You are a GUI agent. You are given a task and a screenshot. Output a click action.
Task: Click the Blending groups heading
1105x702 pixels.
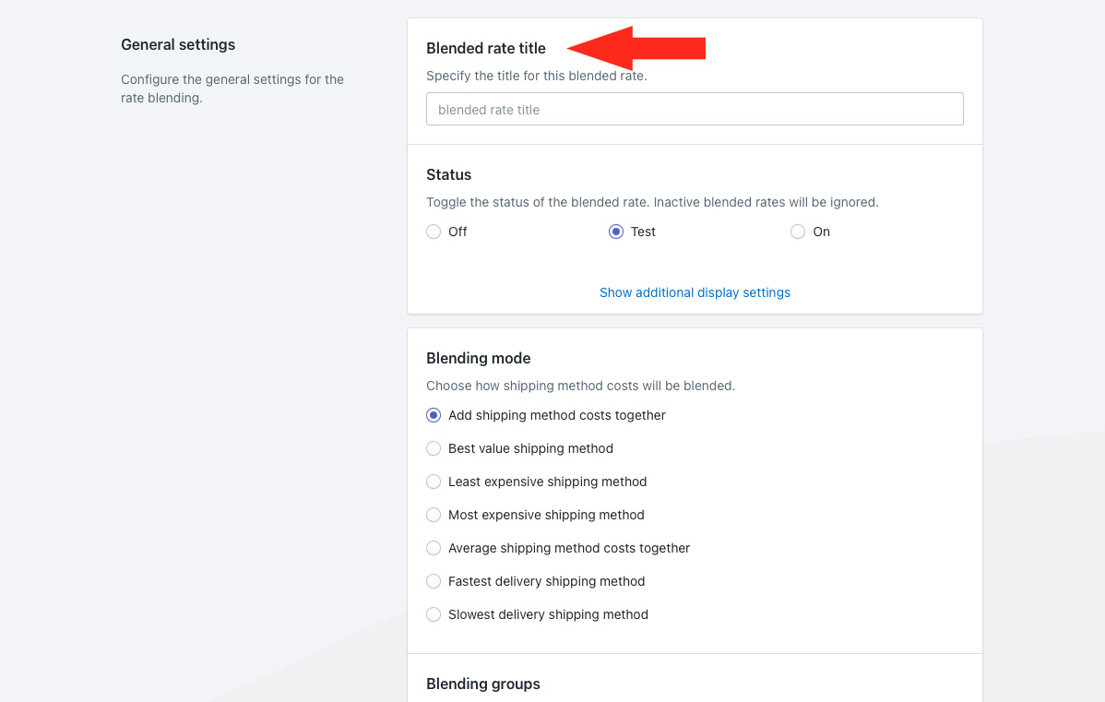click(x=483, y=684)
